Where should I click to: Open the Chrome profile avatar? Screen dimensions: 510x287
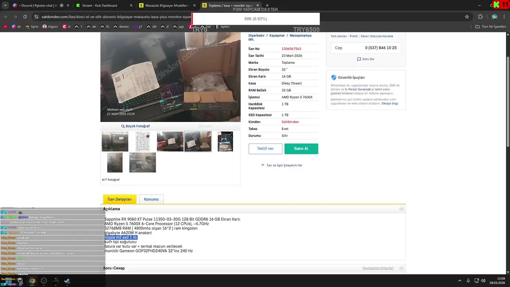pos(494,17)
